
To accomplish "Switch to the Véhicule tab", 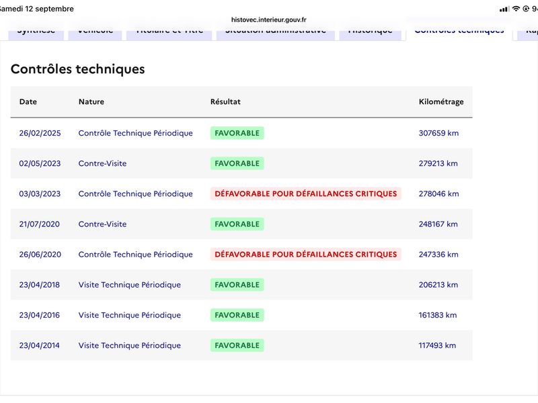I will click(x=95, y=33).
